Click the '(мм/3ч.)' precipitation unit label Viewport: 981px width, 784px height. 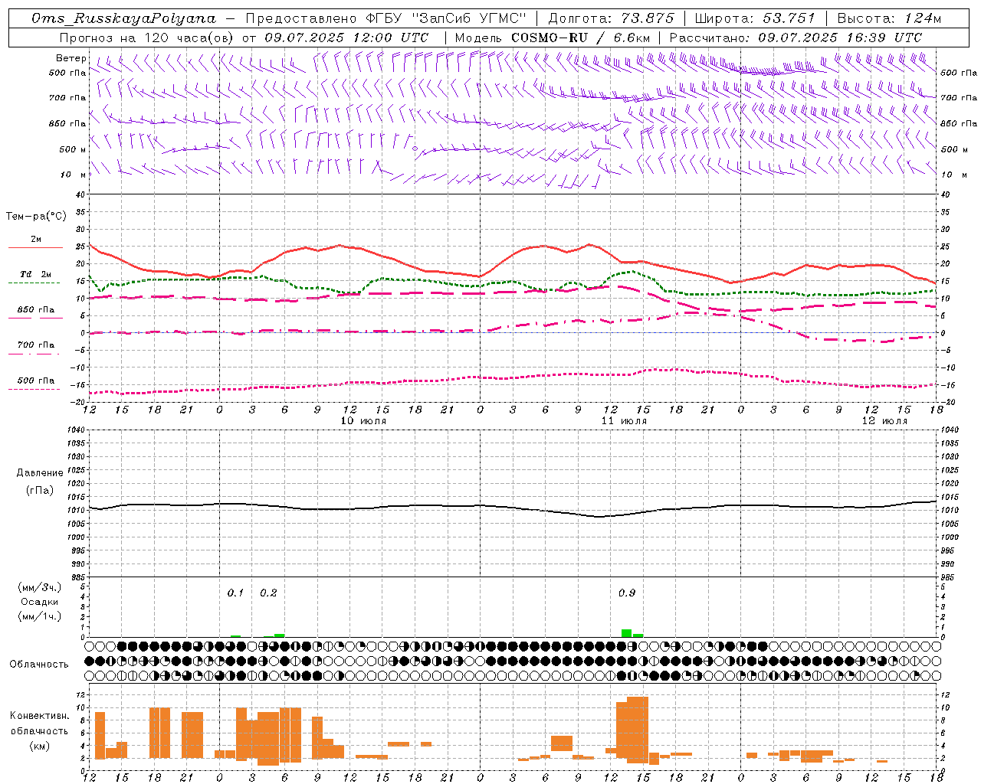coord(39,588)
